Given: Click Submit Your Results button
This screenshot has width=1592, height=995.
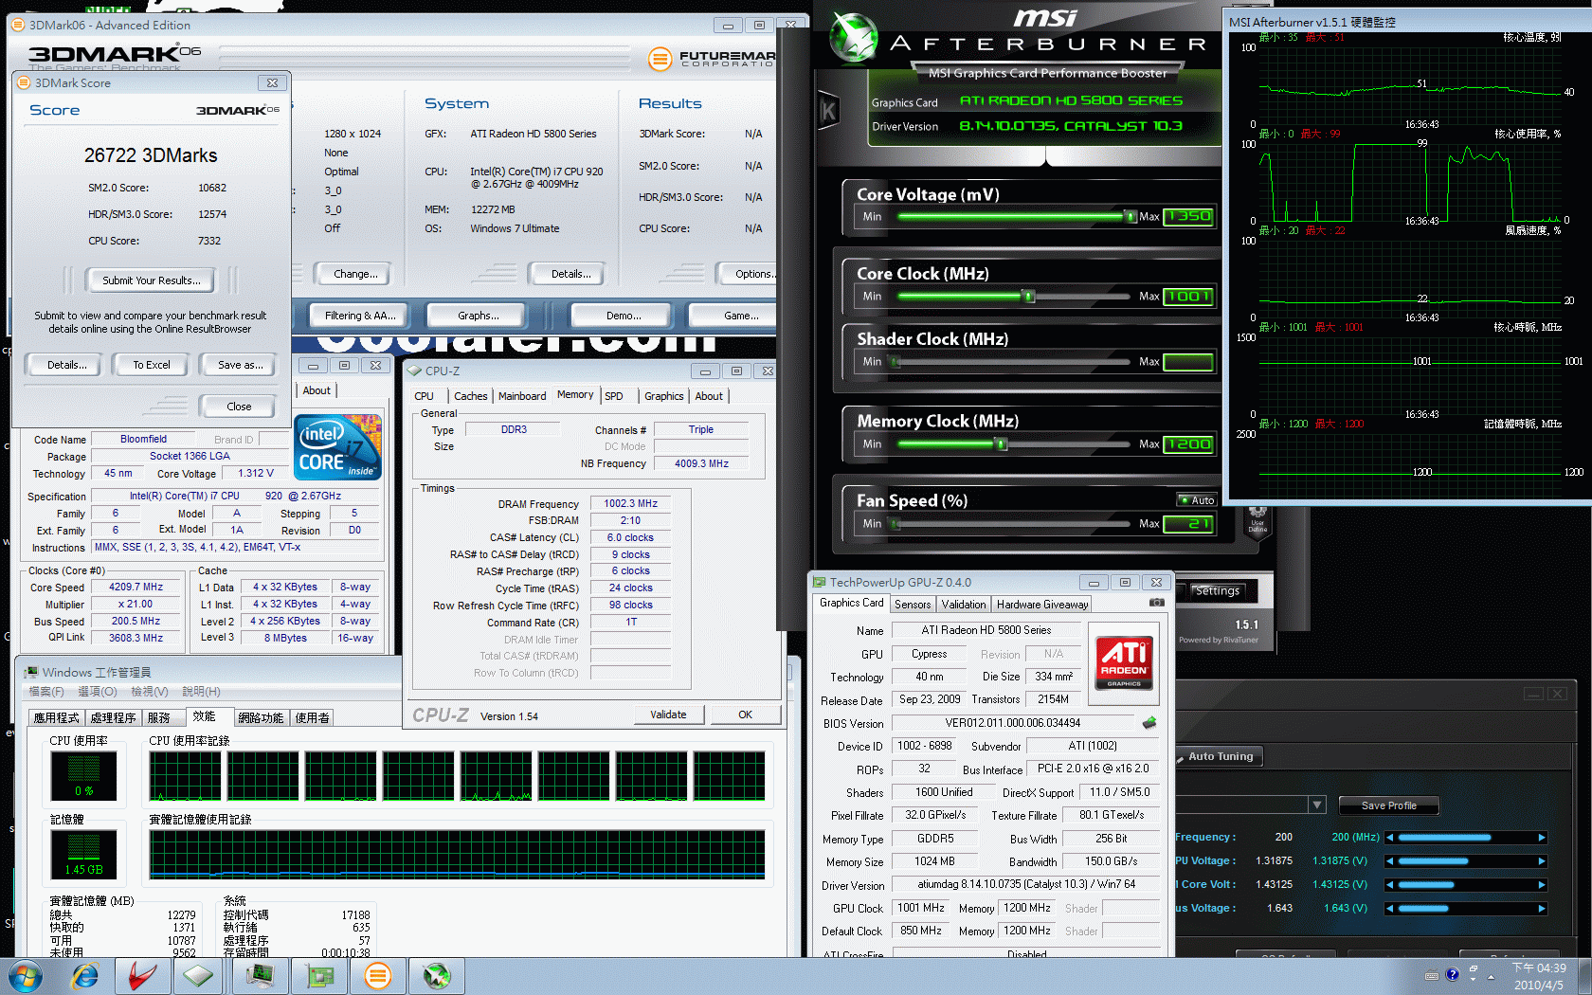Looking at the screenshot, I should click(x=152, y=280).
